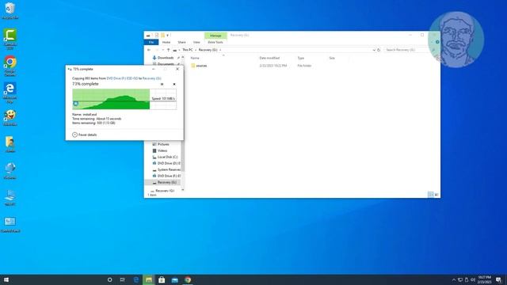The image size is (507, 285).
Task: Show hidden system tray icons
Action: (454, 279)
